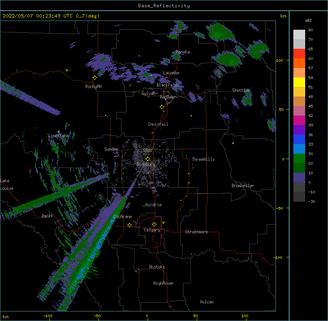Click the 50 tick label on horizontal axis

point(196,316)
